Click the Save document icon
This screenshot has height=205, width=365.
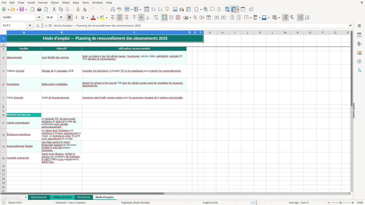22,9
